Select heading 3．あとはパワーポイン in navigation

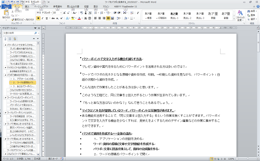point(23,86)
